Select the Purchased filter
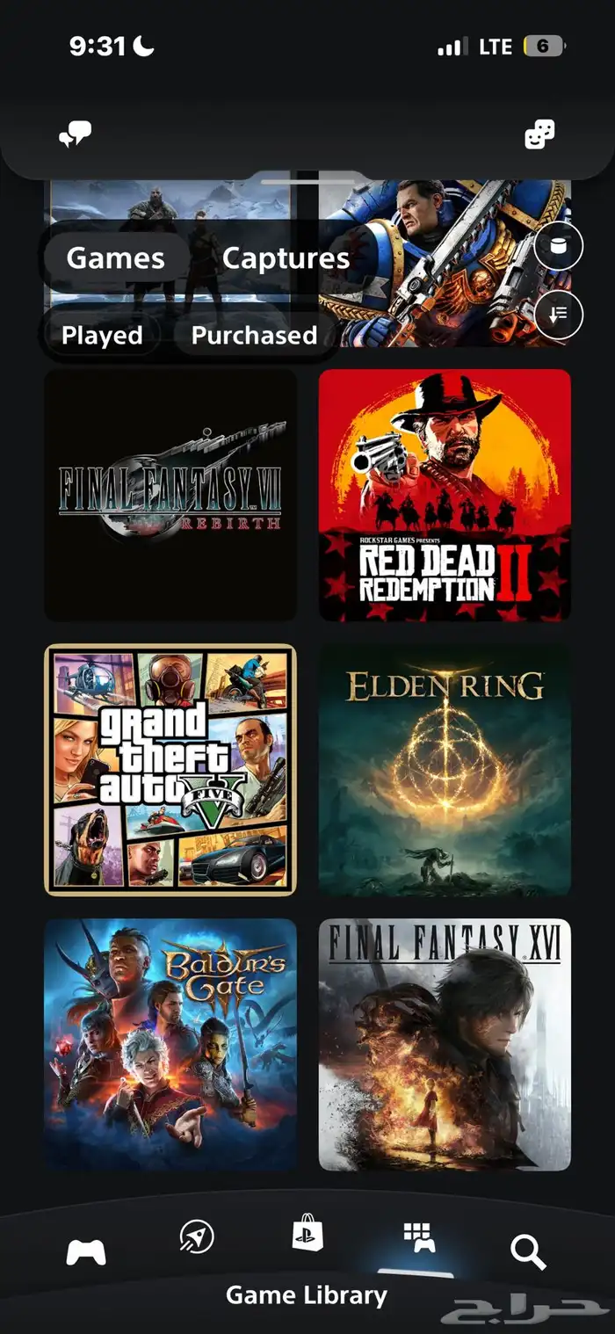Viewport: 615px width, 1334px height. point(254,335)
